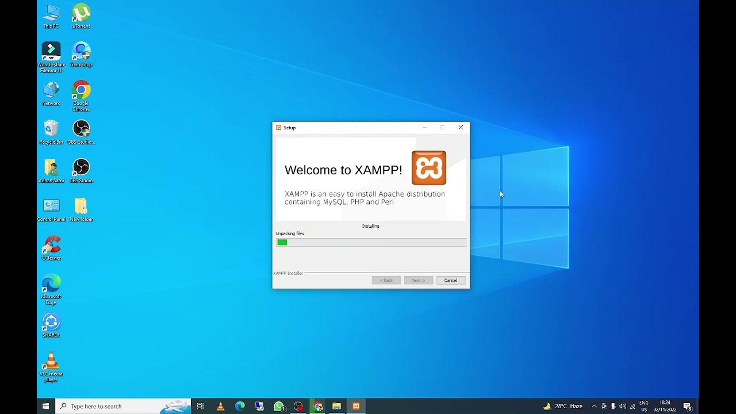Open VLC media player desktop shortcut
The height and width of the screenshot is (414, 736).
point(51,367)
